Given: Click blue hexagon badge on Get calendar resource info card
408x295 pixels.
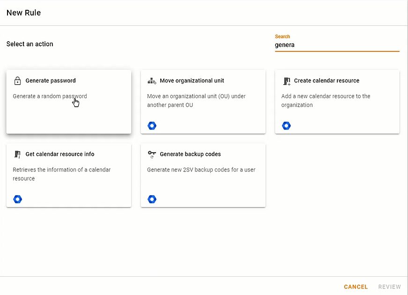Looking at the screenshot, I should 18,199.
